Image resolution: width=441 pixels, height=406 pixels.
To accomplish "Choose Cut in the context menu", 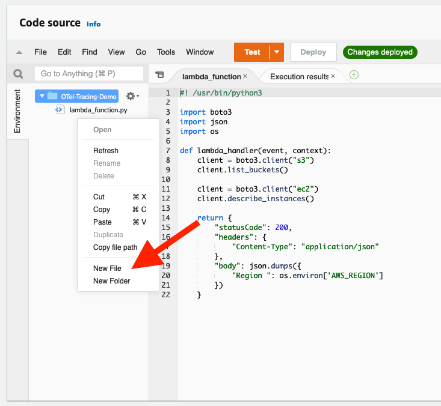I will [x=119, y=197].
